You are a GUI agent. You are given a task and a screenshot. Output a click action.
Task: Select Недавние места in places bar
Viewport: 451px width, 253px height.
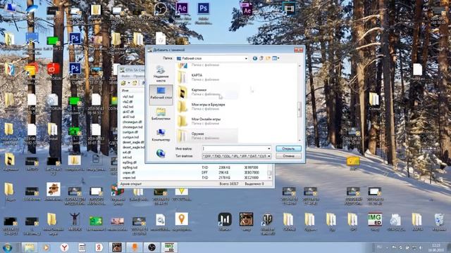click(161, 74)
